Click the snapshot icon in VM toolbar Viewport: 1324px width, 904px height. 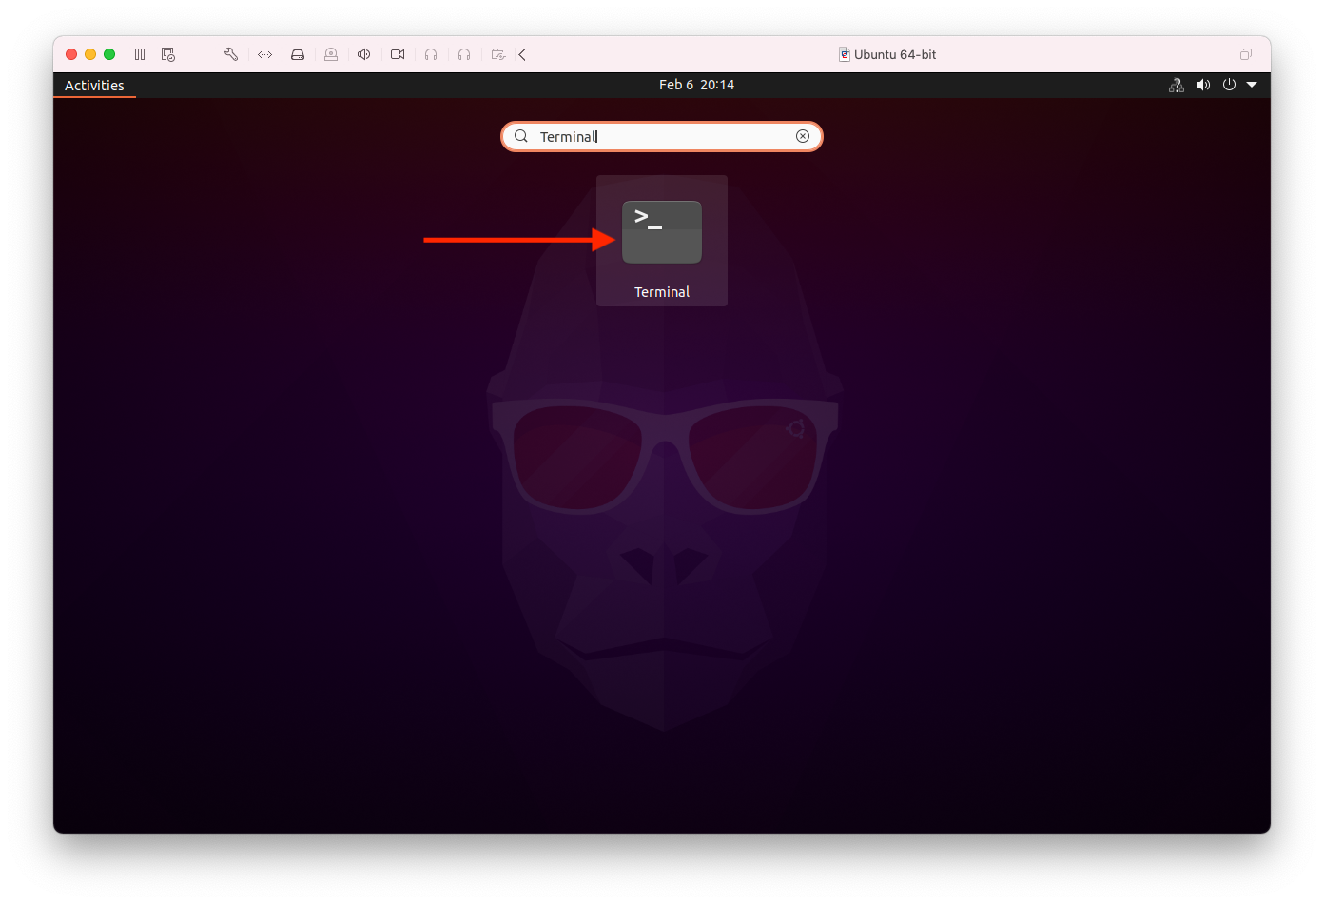click(168, 54)
